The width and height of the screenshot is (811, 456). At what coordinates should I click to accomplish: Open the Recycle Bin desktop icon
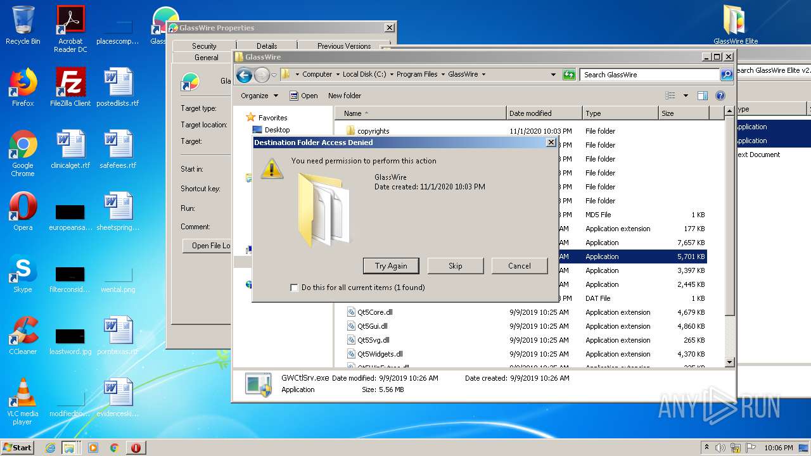[x=23, y=25]
